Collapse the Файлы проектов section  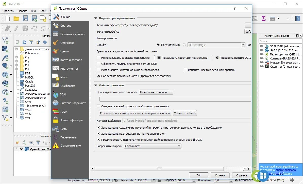[95, 85]
